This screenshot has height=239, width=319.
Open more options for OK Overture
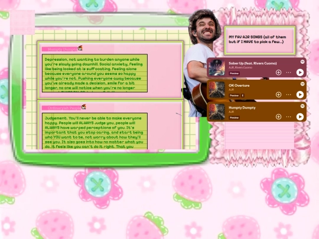[x=288, y=94]
